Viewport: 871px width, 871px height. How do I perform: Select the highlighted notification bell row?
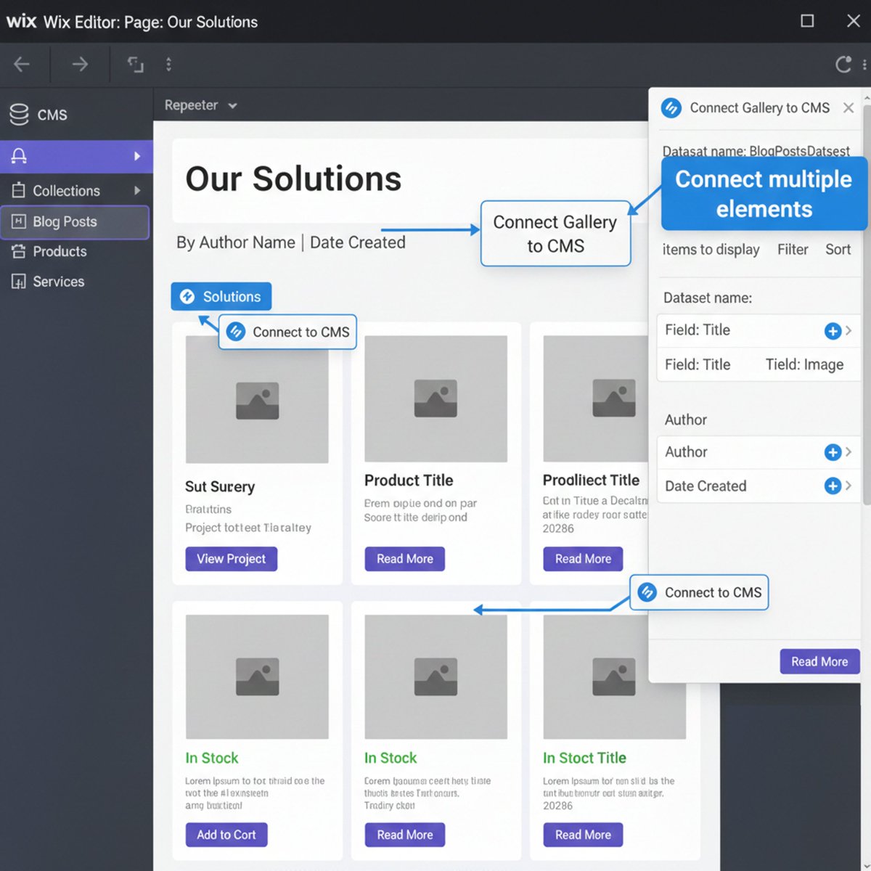[x=76, y=156]
